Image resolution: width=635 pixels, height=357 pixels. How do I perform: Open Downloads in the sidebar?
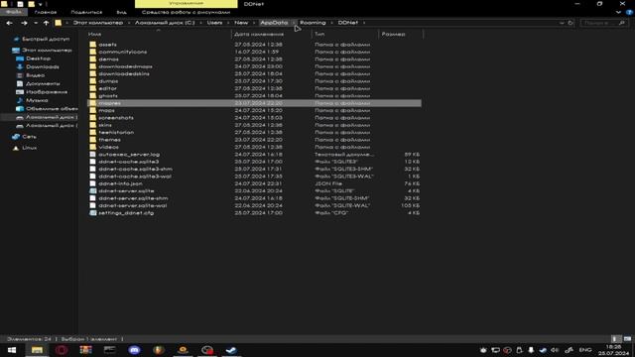[x=42, y=66]
